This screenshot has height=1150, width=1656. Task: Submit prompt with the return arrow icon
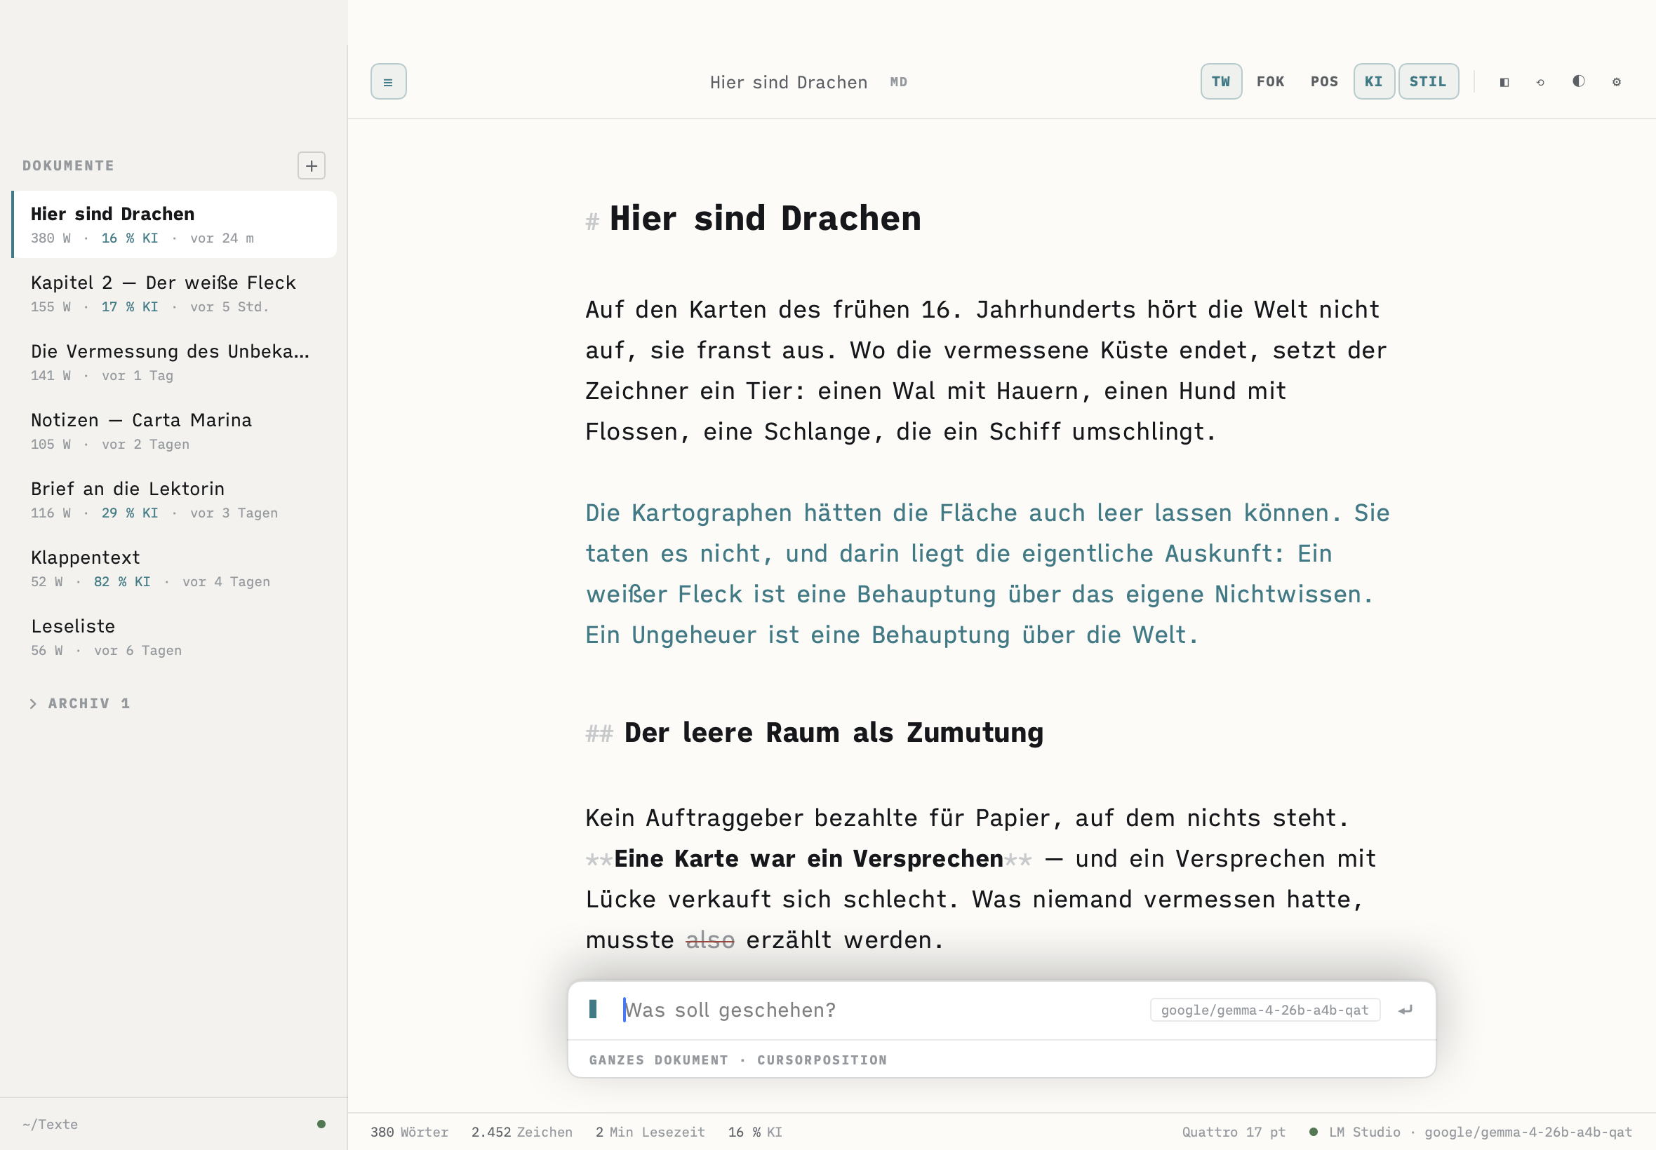click(x=1405, y=1010)
